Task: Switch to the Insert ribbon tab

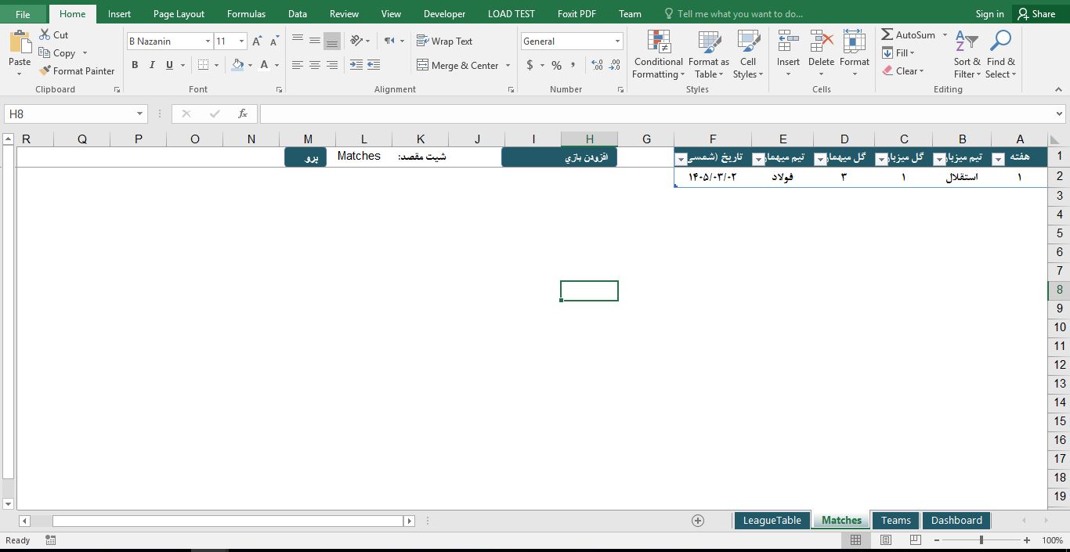Action: 119,13
